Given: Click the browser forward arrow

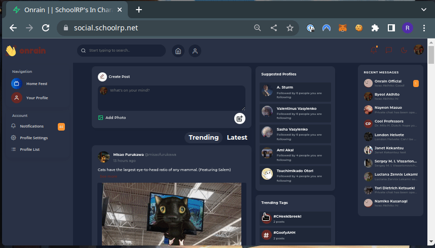Looking at the screenshot, I should point(29,28).
